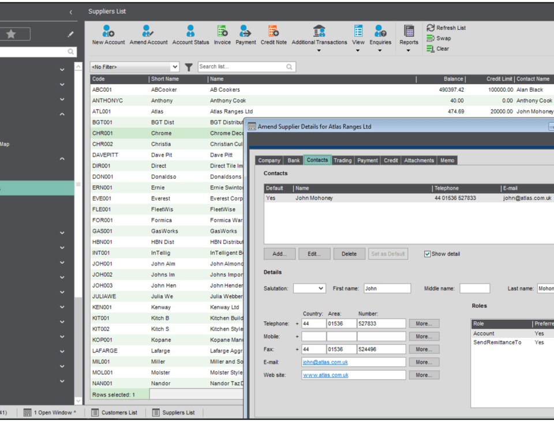The height and width of the screenshot is (422, 554).
Task: Toggle the Show detail checkbox
Action: [x=427, y=254]
